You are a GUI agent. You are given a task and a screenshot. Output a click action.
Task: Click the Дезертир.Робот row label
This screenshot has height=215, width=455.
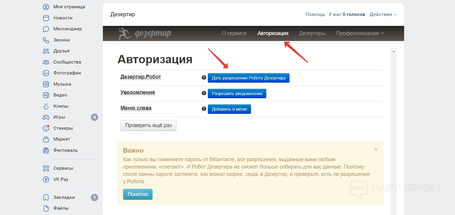[x=141, y=77]
